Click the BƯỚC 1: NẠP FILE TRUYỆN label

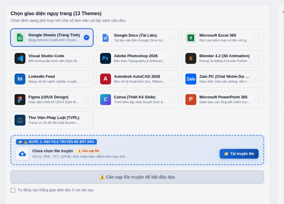[56, 142]
